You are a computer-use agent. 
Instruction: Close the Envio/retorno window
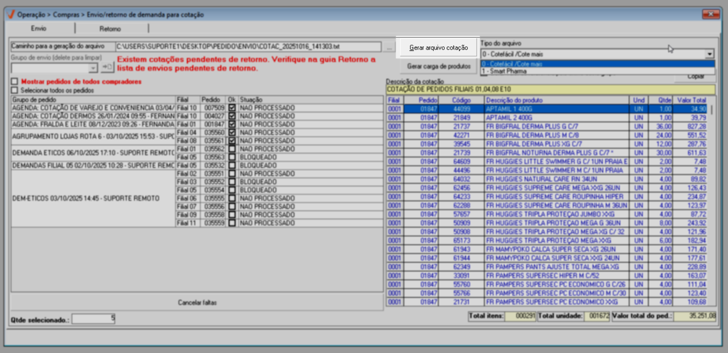coord(710,14)
